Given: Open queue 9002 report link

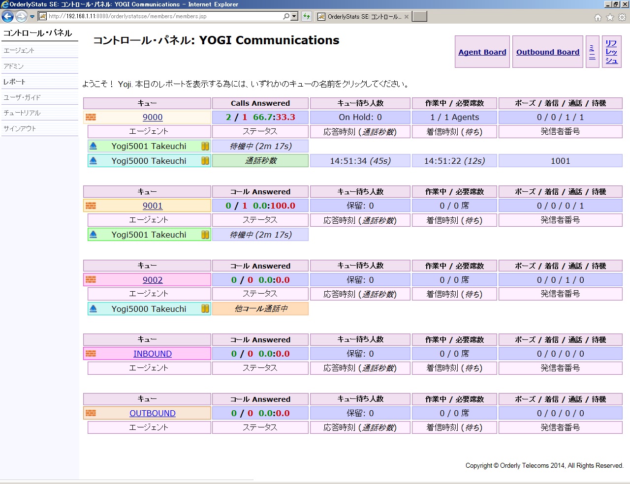Looking at the screenshot, I should 153,280.
